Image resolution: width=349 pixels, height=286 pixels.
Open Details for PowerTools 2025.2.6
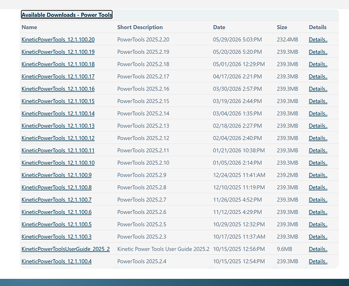[x=318, y=212]
